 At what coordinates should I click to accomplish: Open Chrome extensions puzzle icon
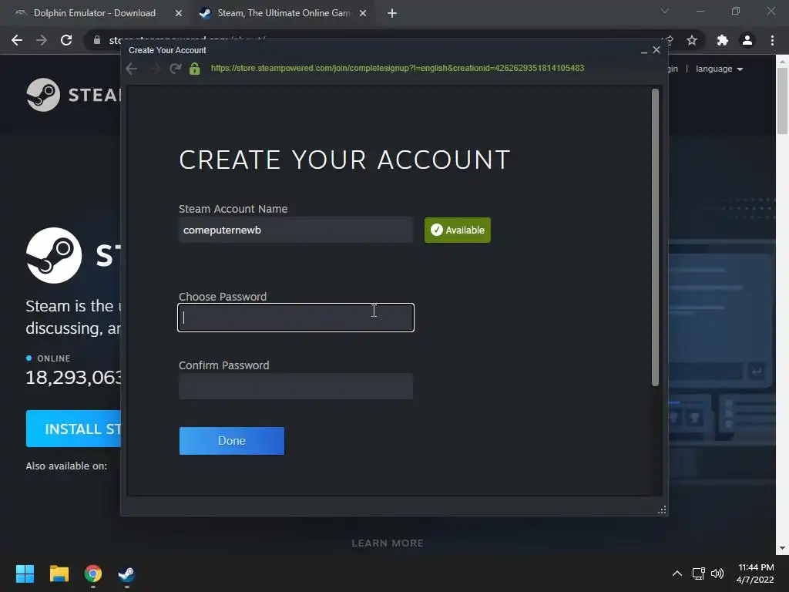point(723,40)
